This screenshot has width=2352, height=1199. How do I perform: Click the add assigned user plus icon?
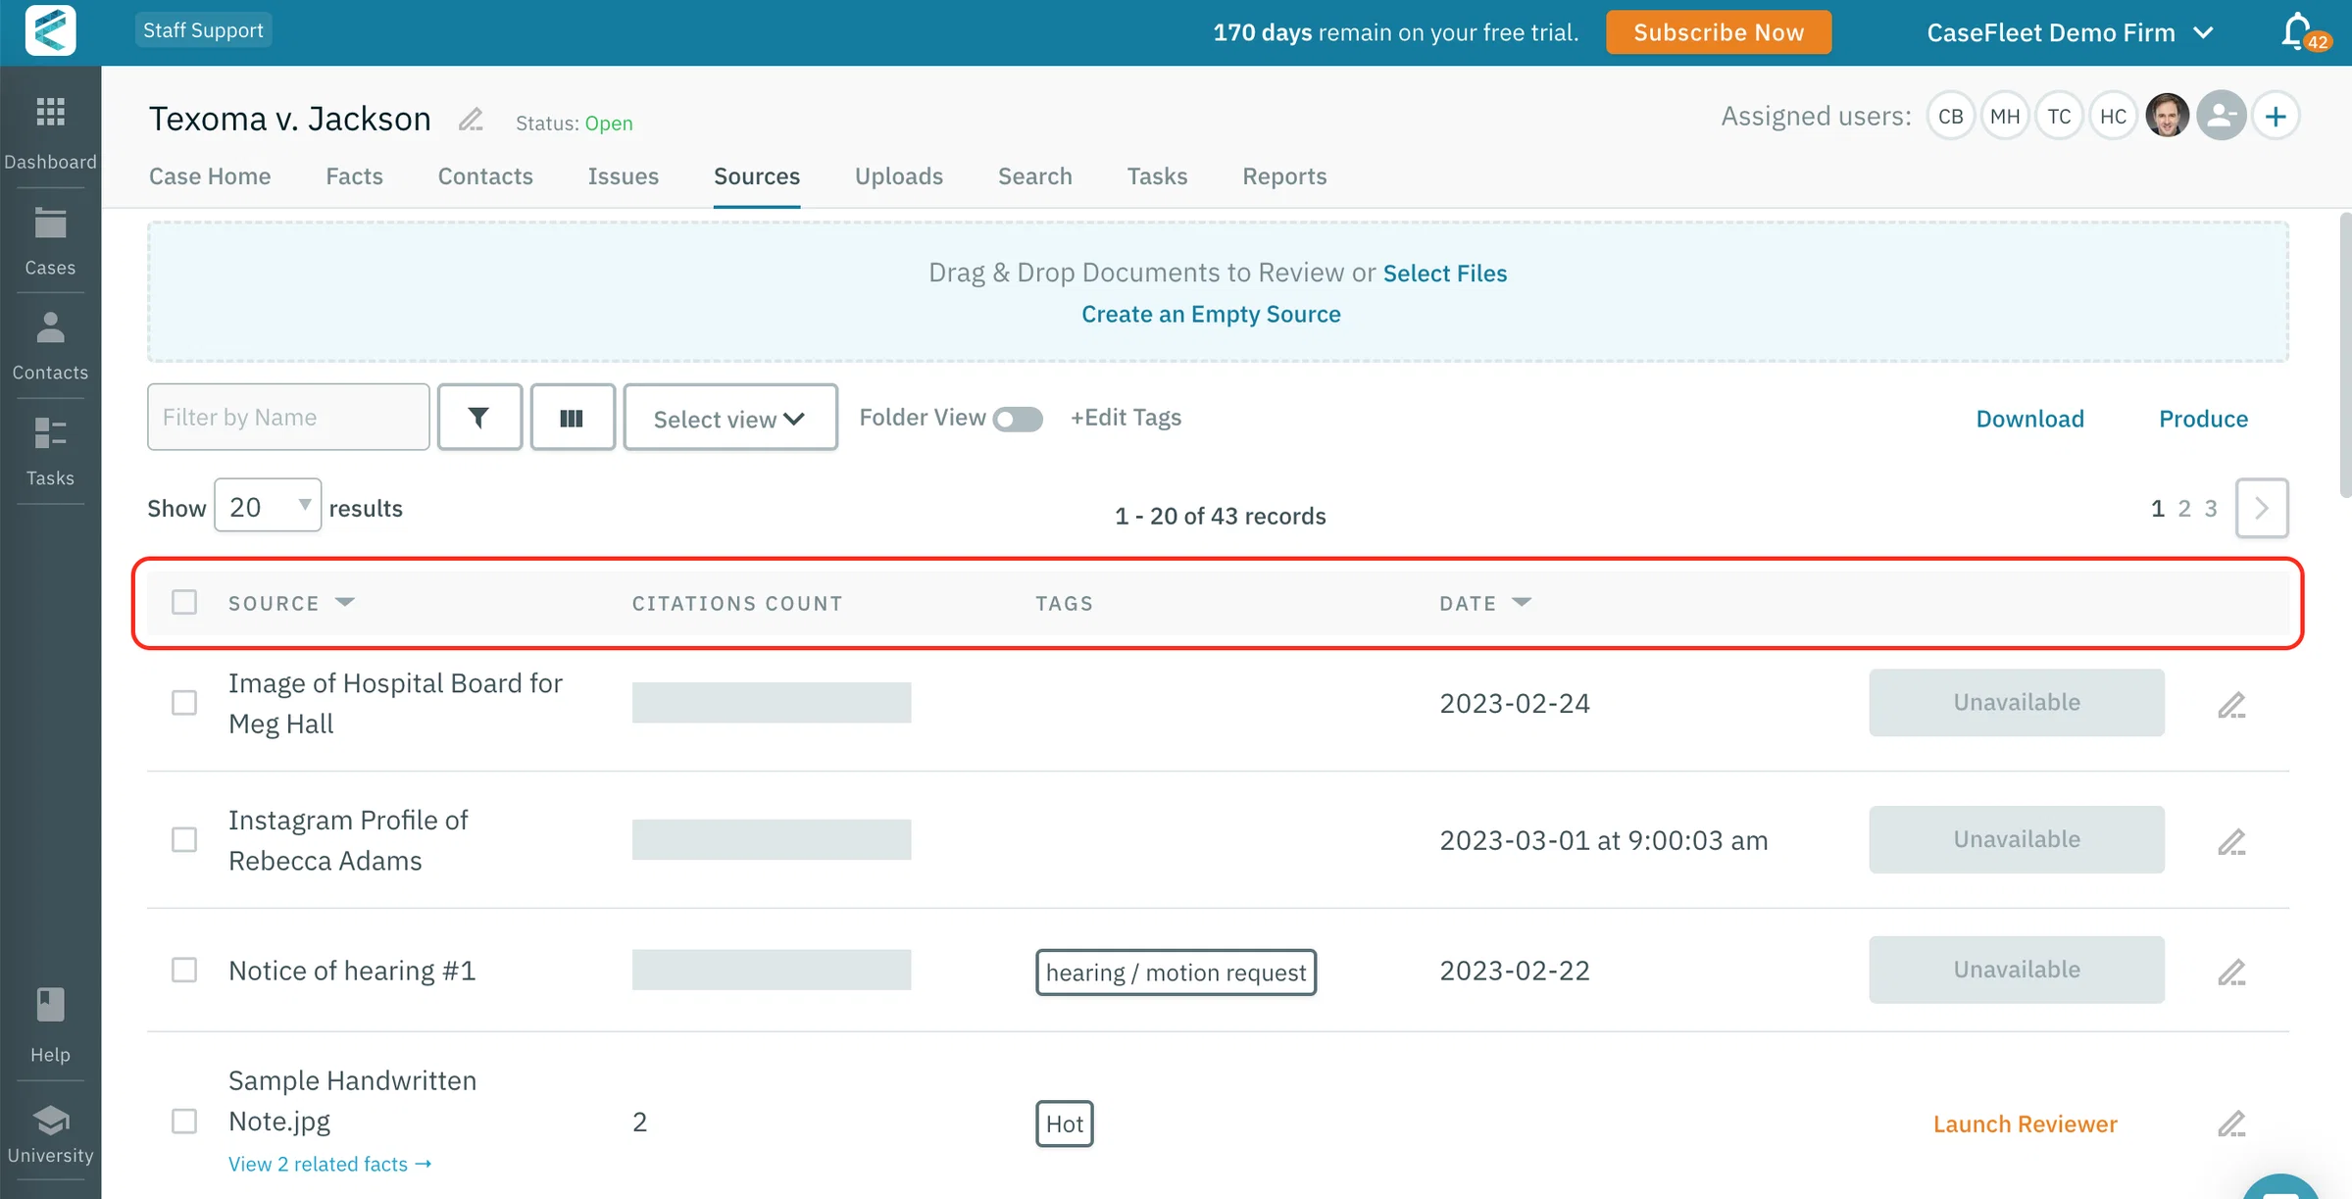click(2276, 117)
